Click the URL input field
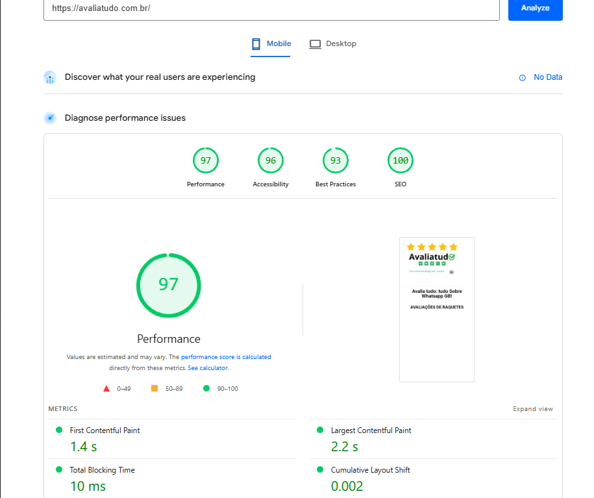Screen dimensions: 594x498 pyautogui.click(x=271, y=9)
